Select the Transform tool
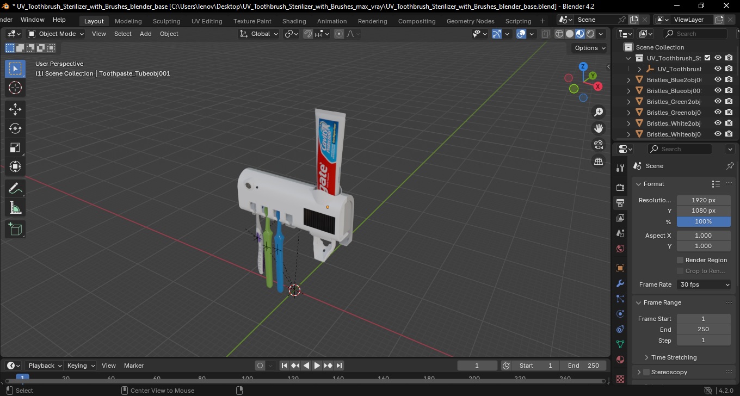This screenshot has width=740, height=396. tap(15, 166)
